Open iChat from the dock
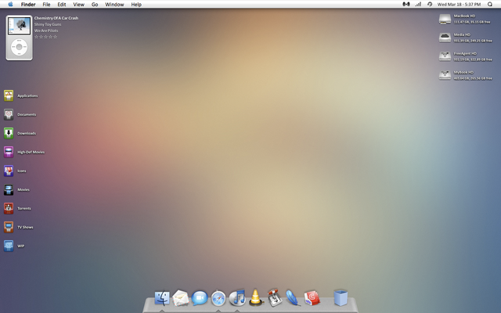501x313 pixels. point(200,298)
